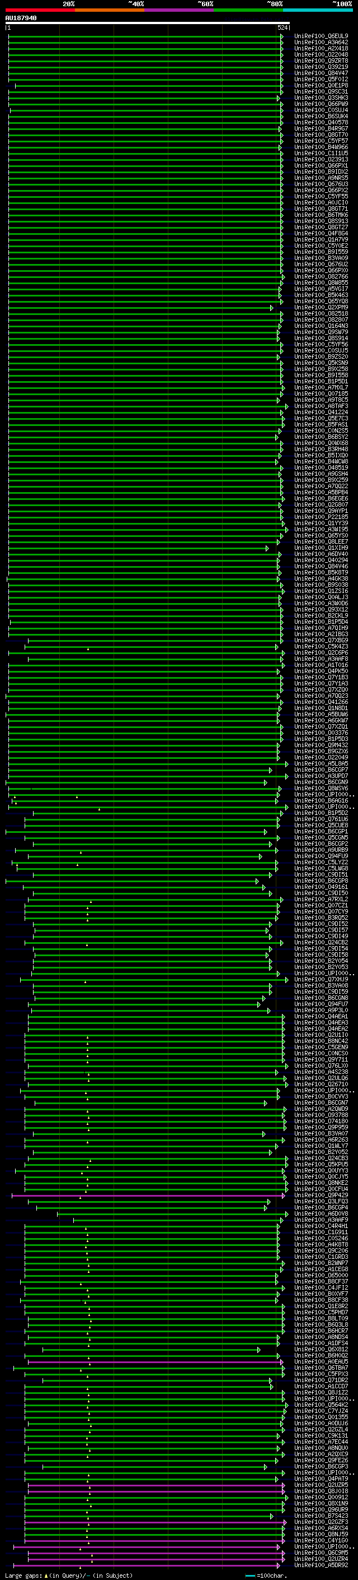This screenshot has width=358, height=1580.
Task: Click label UniRef100_A7RXL2
Action: [321, 899]
